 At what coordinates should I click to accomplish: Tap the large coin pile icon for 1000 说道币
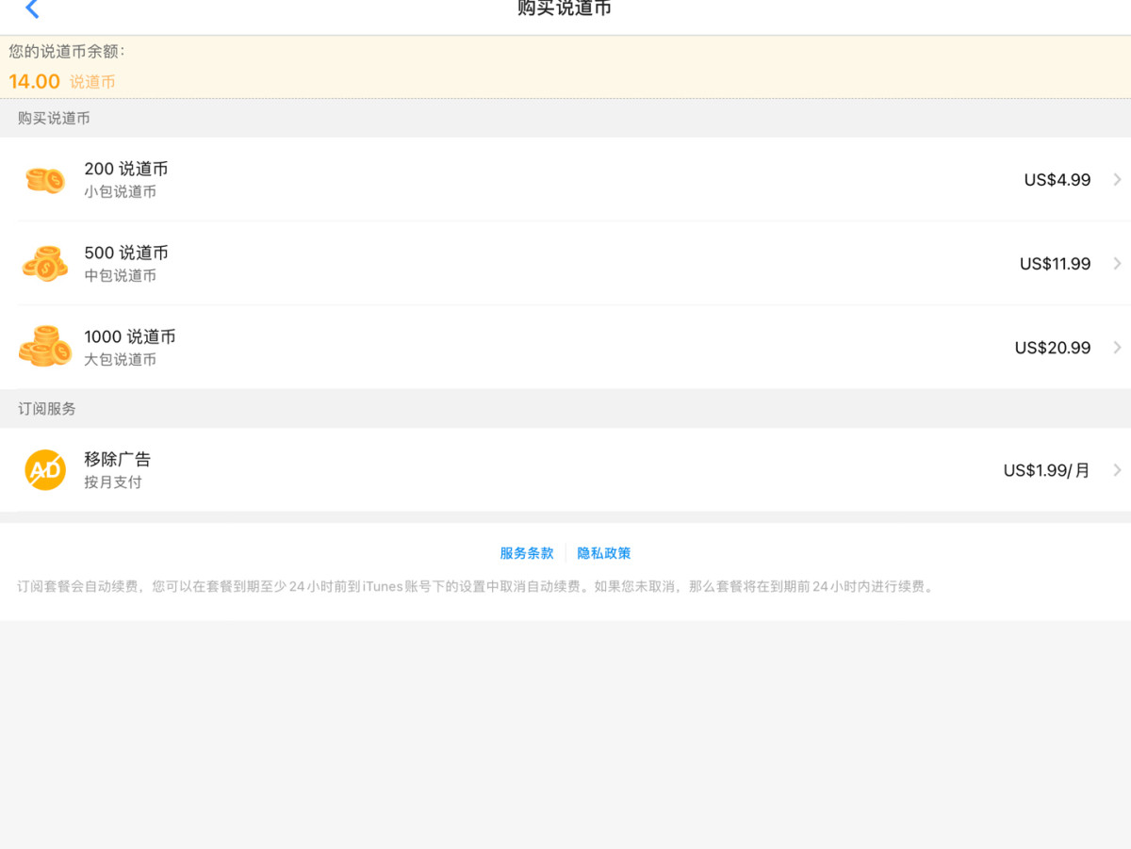coord(45,347)
